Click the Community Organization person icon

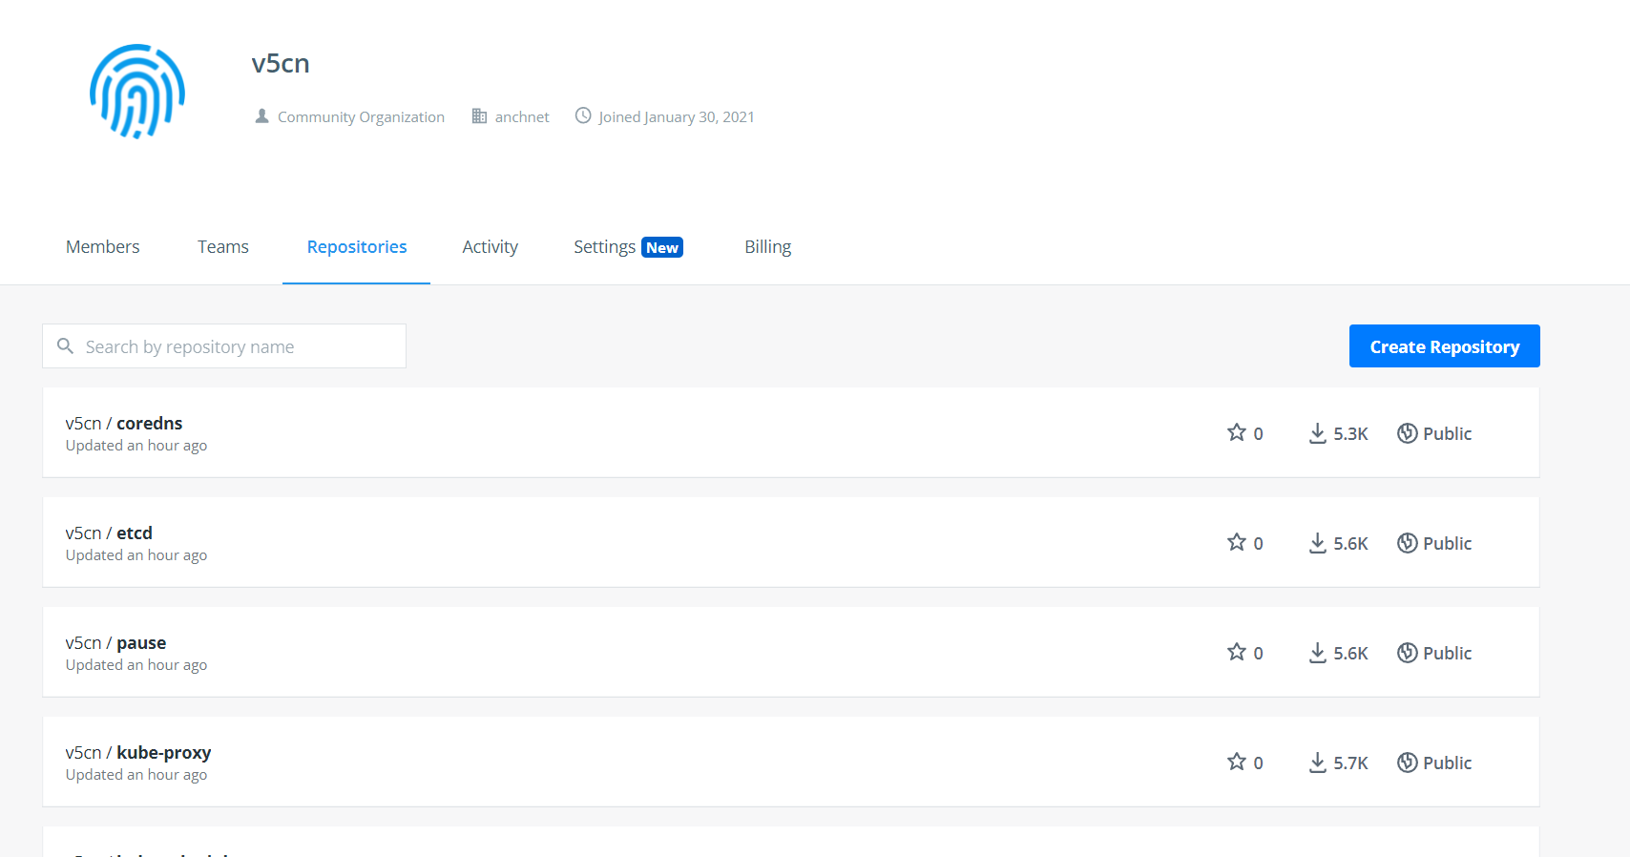[x=261, y=116]
